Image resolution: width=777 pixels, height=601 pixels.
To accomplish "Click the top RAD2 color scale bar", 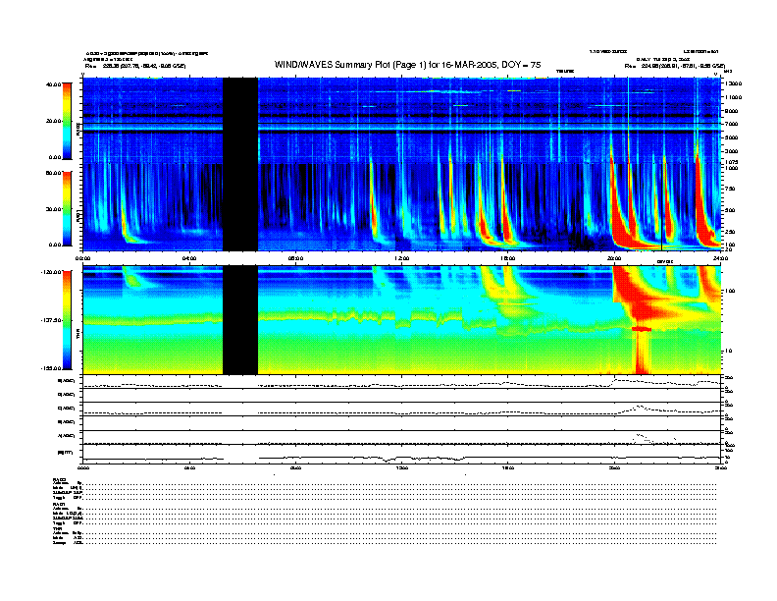I will point(67,121).
